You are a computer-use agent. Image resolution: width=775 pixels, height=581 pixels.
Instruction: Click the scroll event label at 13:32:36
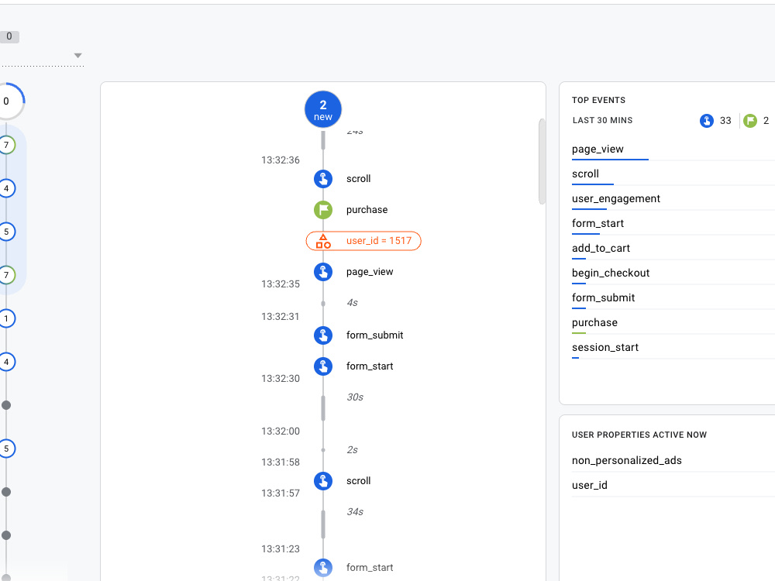pyautogui.click(x=358, y=179)
